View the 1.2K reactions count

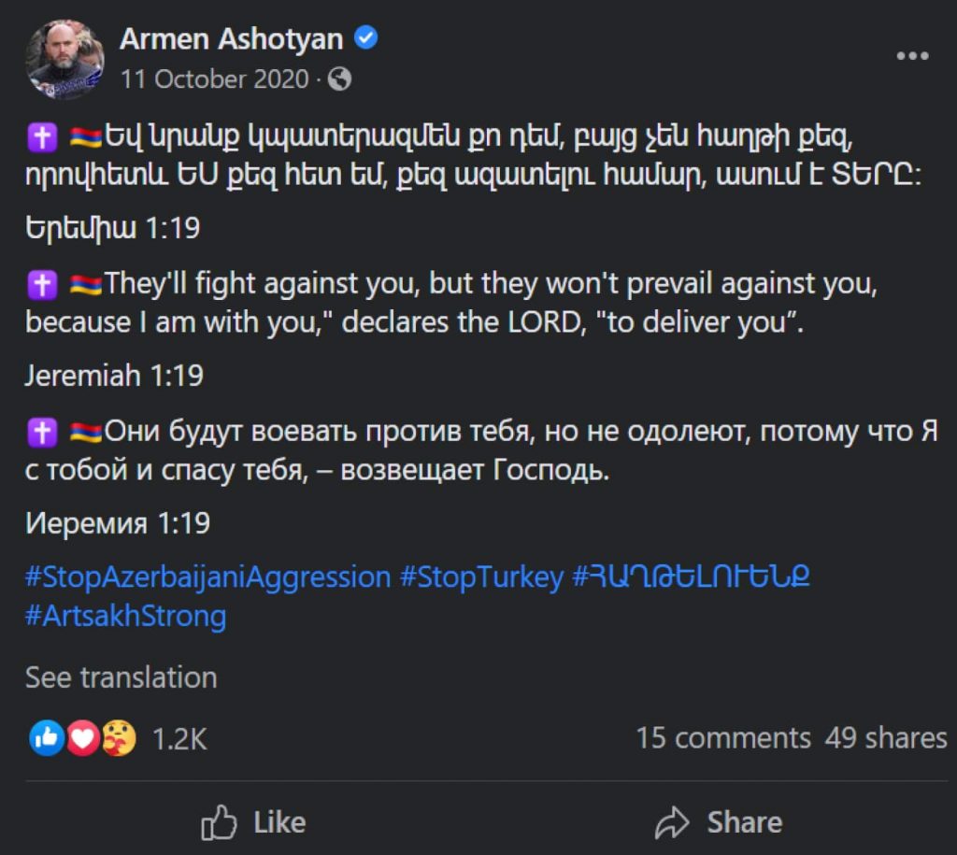tap(179, 739)
